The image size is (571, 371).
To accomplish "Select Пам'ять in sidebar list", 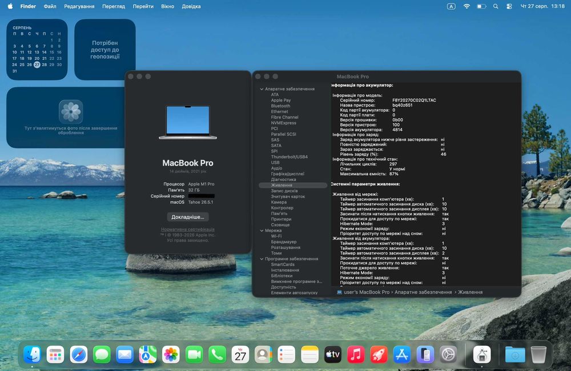I will point(279,213).
